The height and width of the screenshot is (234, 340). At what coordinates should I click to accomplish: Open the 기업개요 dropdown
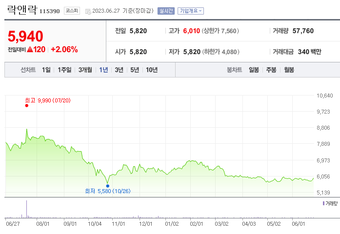pos(191,11)
